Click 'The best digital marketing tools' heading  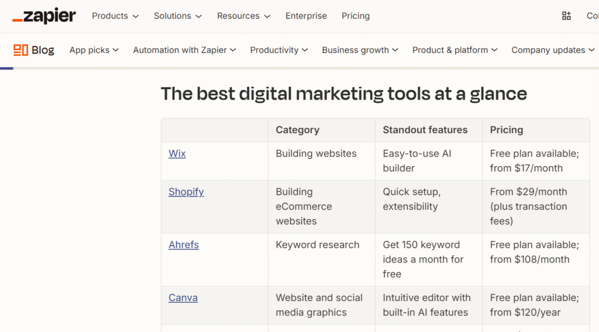click(343, 94)
